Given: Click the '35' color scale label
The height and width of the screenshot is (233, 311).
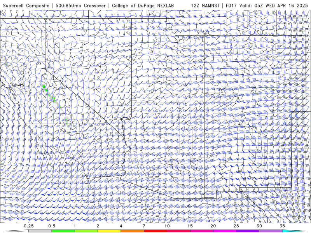Looking at the screenshot, I should (x=282, y=226).
